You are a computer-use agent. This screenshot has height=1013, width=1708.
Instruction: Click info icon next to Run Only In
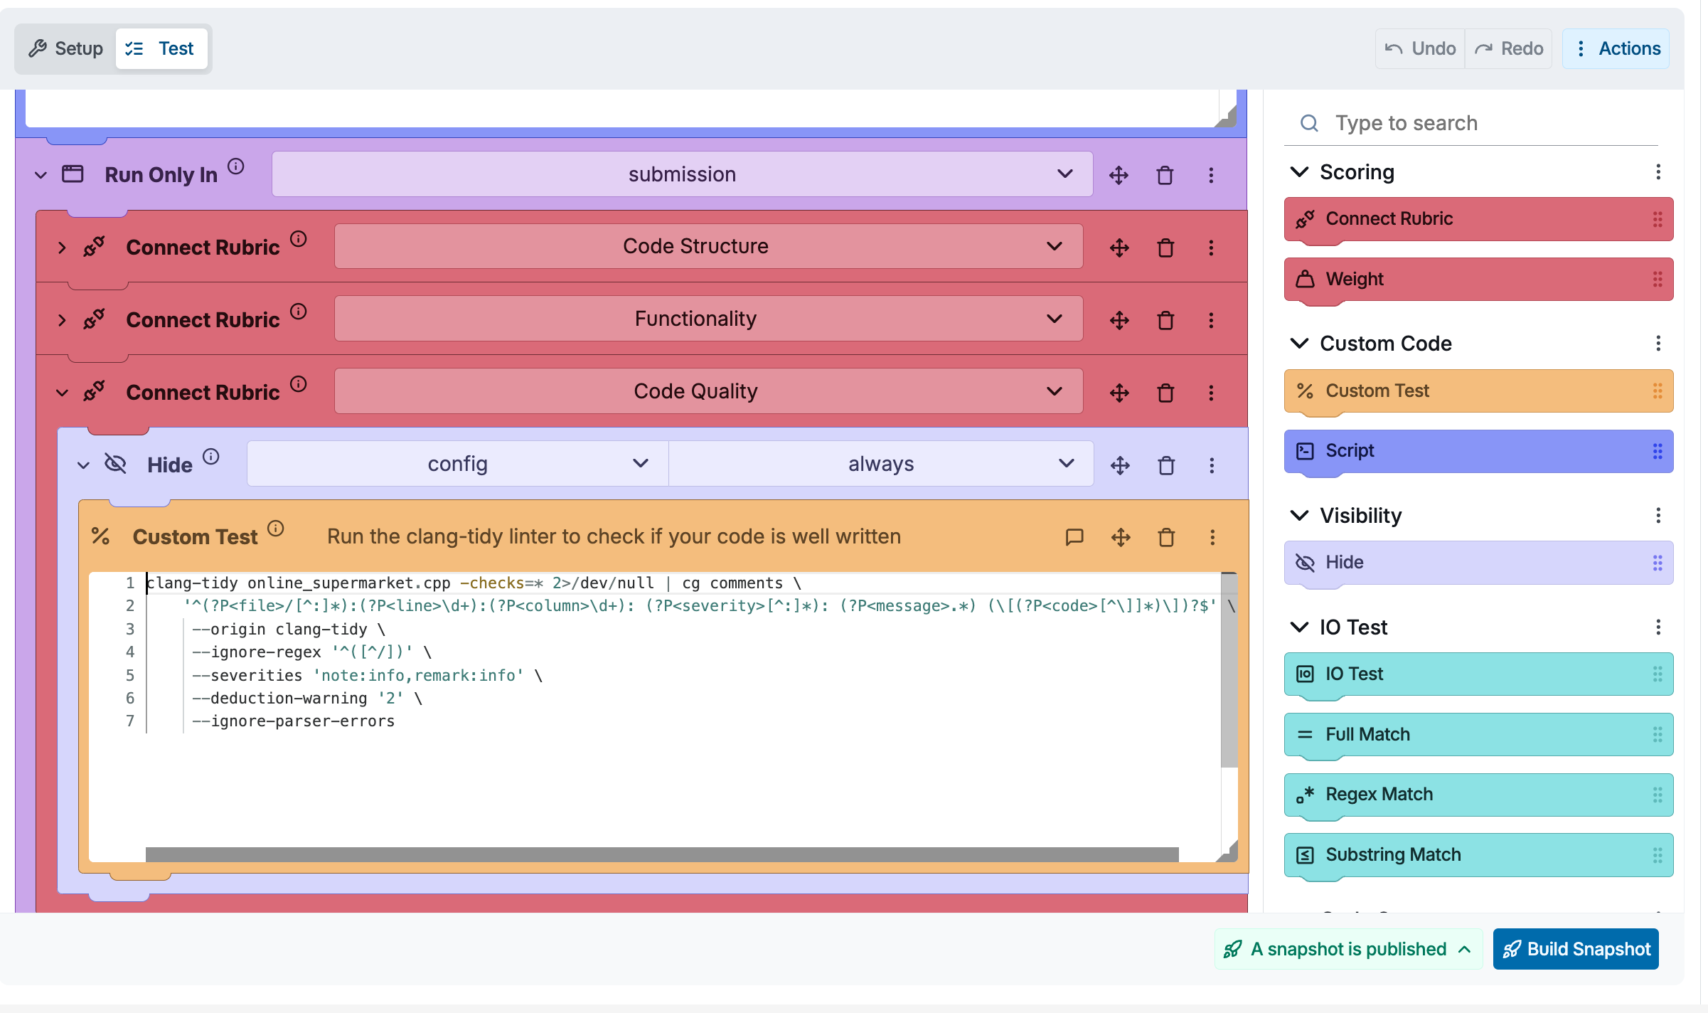236,166
